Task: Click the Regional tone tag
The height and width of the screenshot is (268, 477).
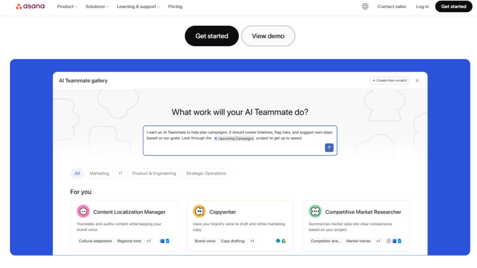Action: pos(129,241)
